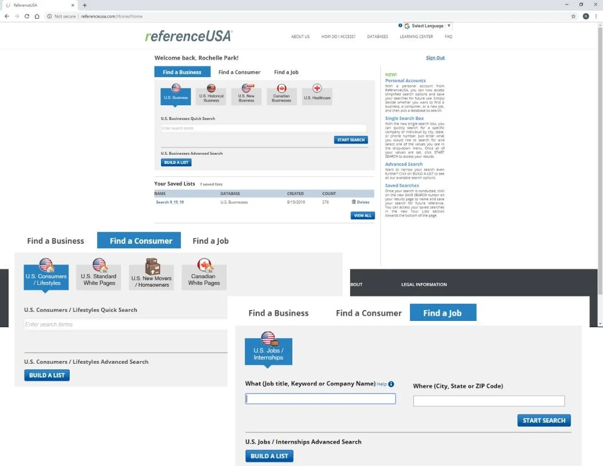Click the referenceUSA logo
The width and height of the screenshot is (603, 466).
(x=188, y=36)
